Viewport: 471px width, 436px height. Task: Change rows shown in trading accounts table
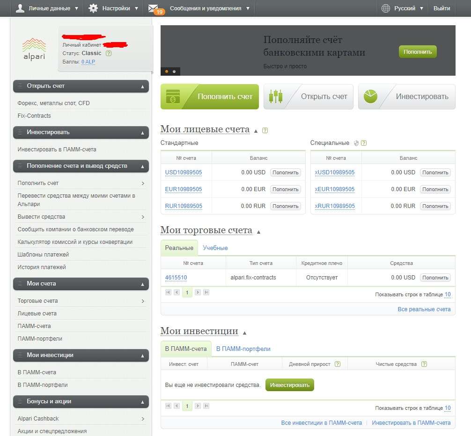[448, 294]
